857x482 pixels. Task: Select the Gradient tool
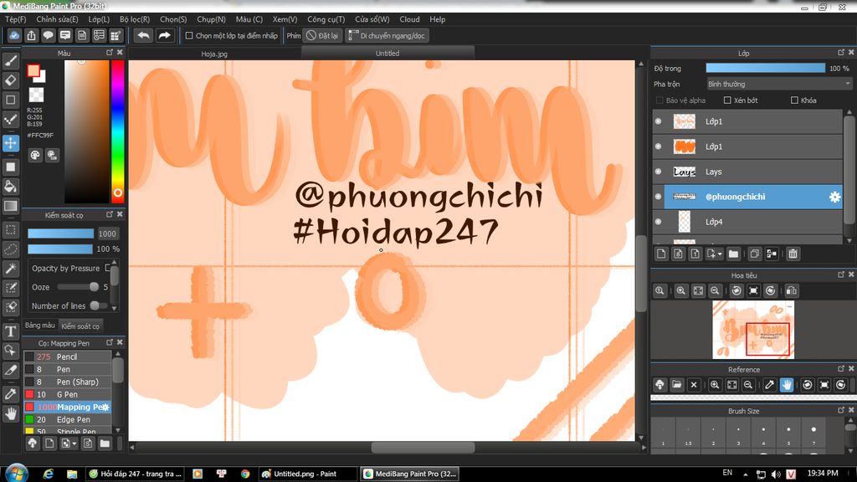(10, 206)
